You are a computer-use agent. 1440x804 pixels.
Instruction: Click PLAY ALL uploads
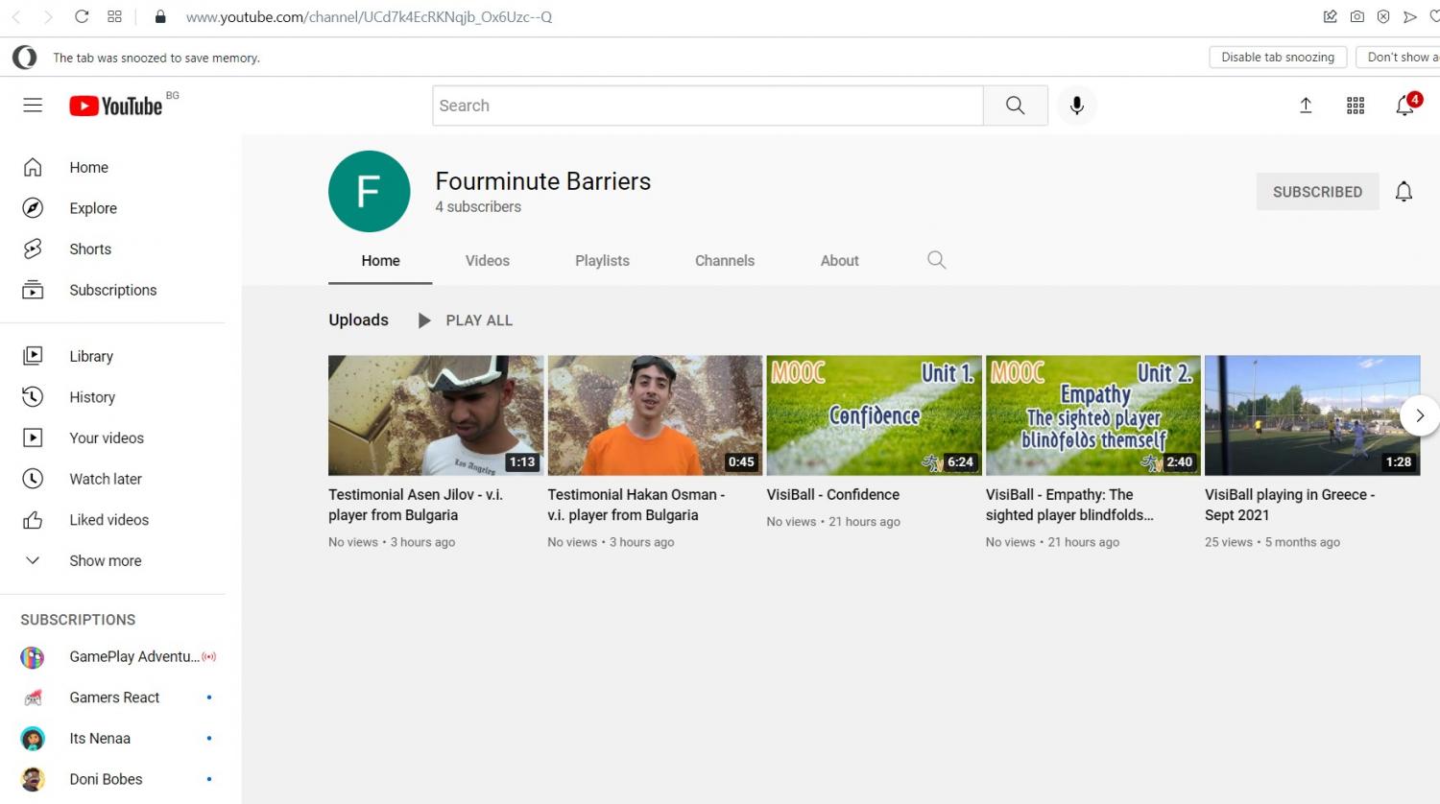pyautogui.click(x=466, y=320)
